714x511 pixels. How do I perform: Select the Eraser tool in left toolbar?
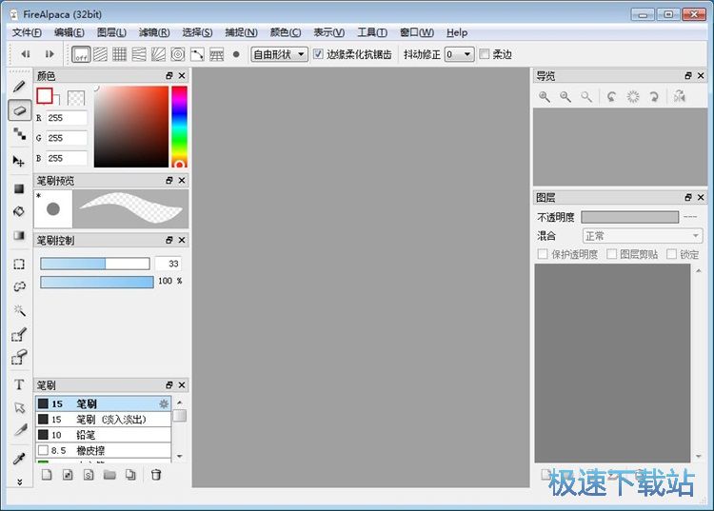tap(19, 110)
